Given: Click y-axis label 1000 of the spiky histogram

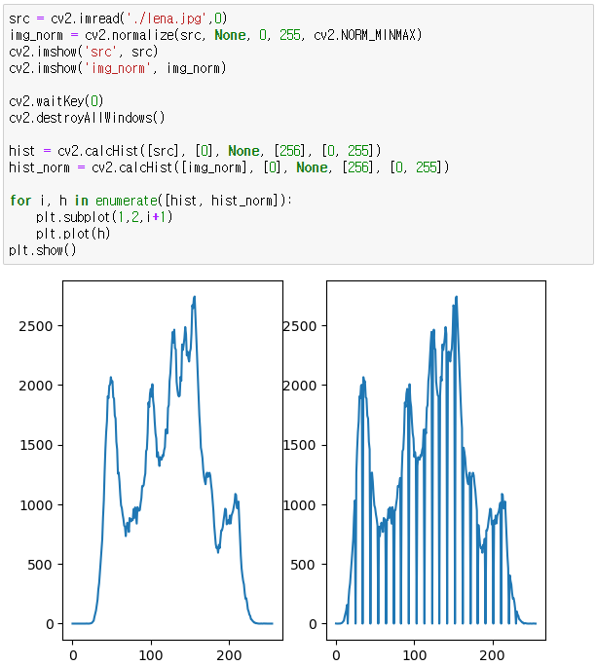Looking at the screenshot, I should (x=300, y=505).
